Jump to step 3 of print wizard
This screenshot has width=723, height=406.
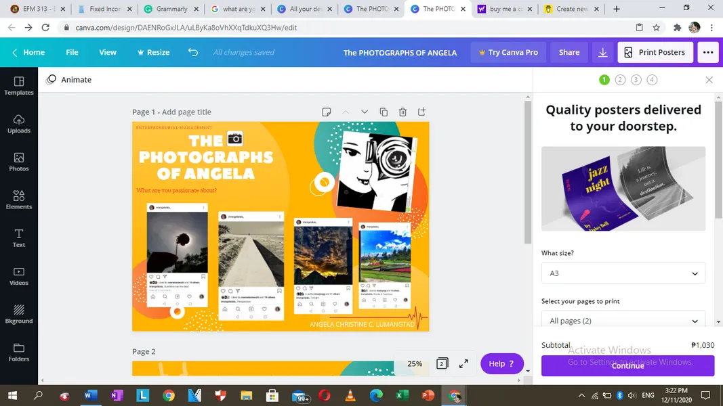pos(636,80)
